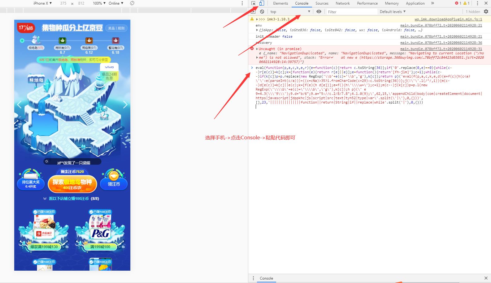The image size is (491, 283).
Task: Click the 17周年 618 logo badge
Action: 25,28
